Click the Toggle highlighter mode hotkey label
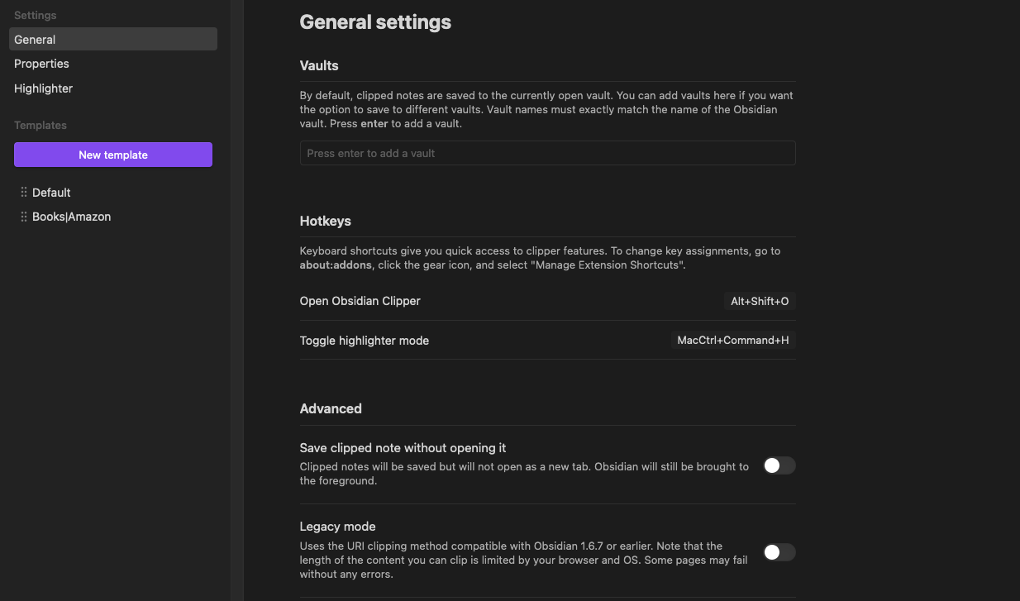This screenshot has width=1020, height=601. [x=364, y=341]
